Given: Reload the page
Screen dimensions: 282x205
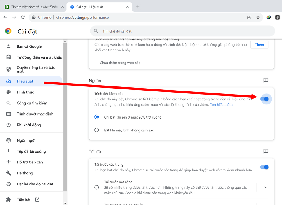Looking at the screenshot, I should [x=23, y=17].
